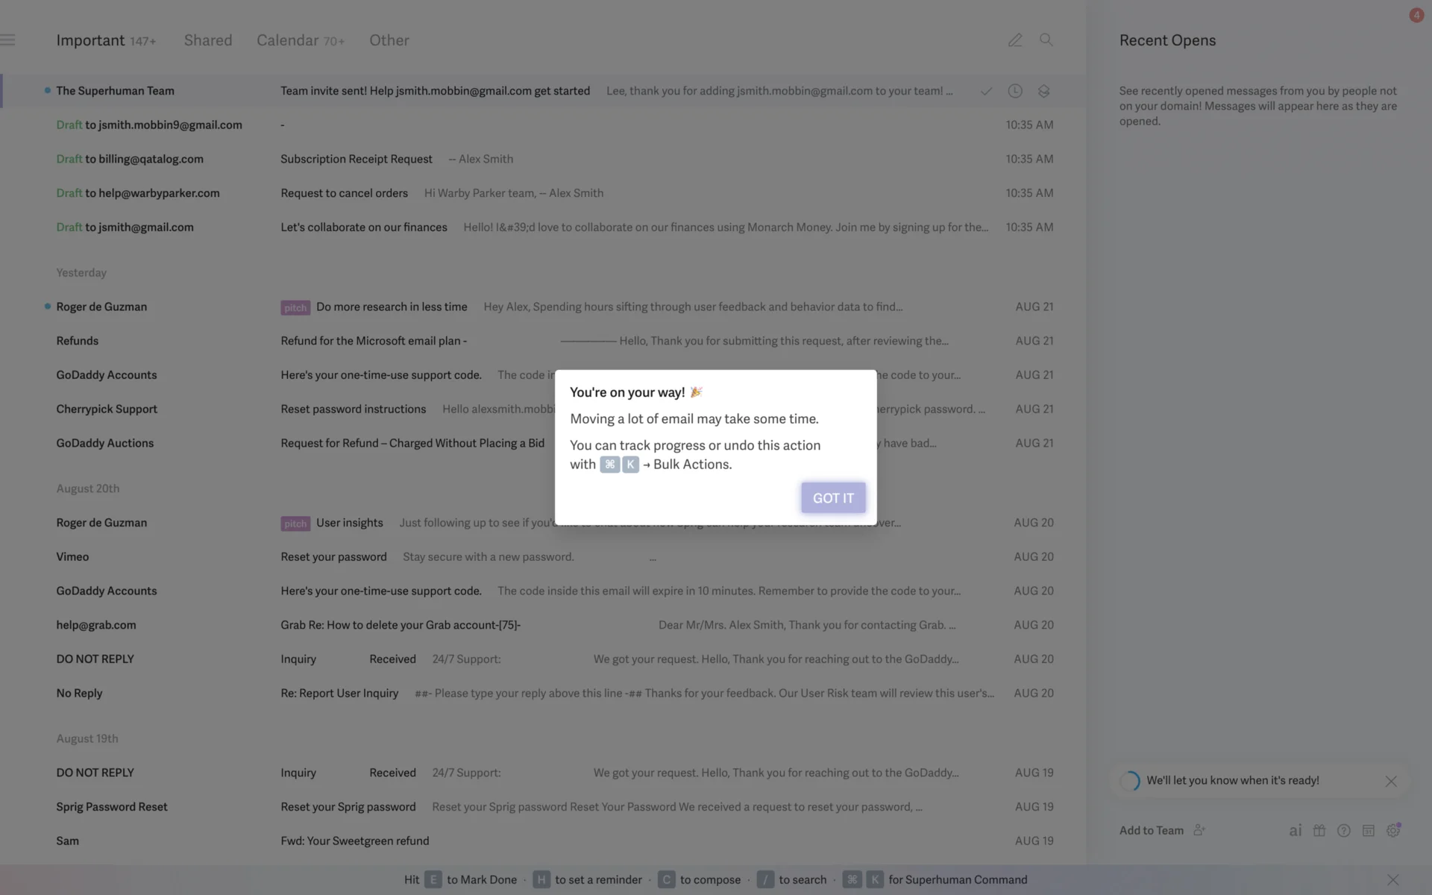Open the hamburger menu icon

click(8, 40)
